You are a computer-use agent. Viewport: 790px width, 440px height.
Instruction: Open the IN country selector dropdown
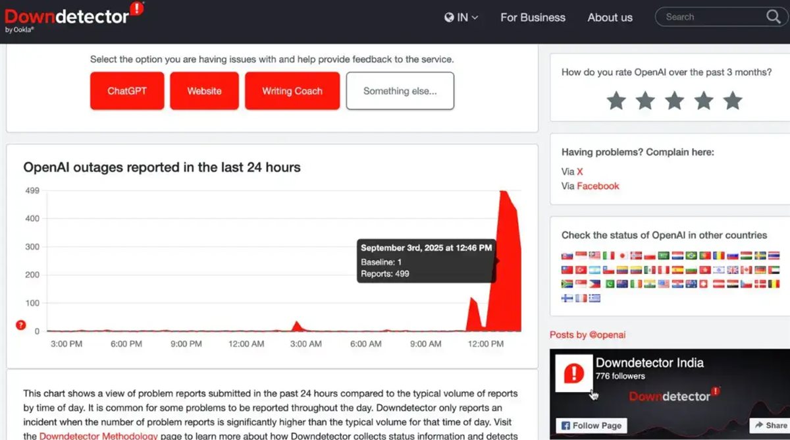tap(461, 18)
